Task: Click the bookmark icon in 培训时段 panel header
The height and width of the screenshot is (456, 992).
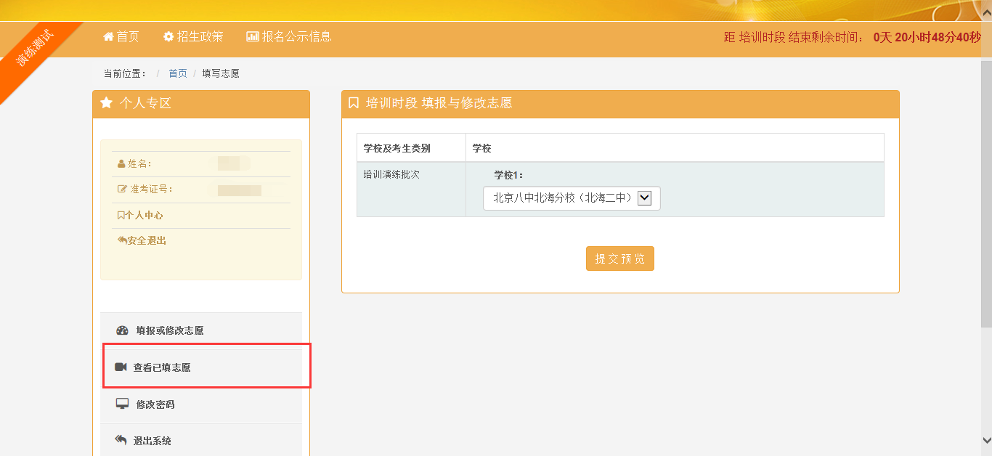Action: (x=354, y=103)
